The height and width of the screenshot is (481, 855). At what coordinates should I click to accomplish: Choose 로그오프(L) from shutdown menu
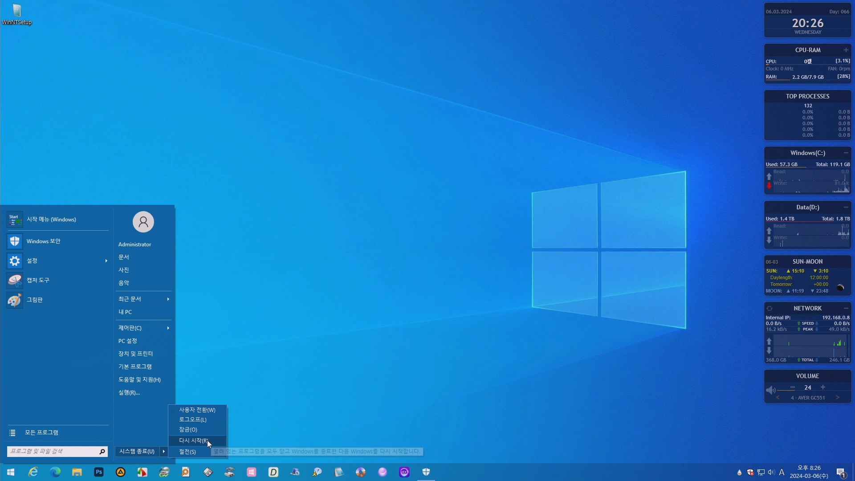[x=192, y=420]
